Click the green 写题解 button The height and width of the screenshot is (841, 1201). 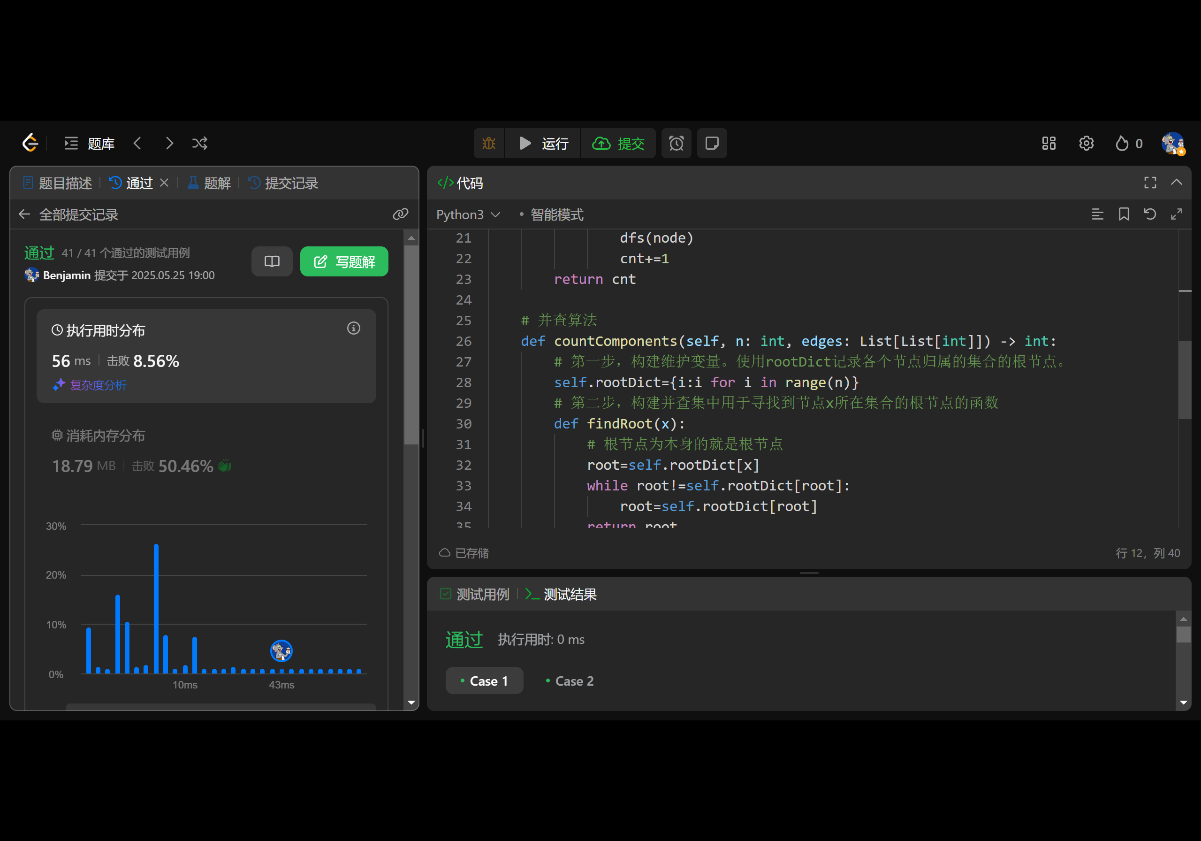coord(344,261)
